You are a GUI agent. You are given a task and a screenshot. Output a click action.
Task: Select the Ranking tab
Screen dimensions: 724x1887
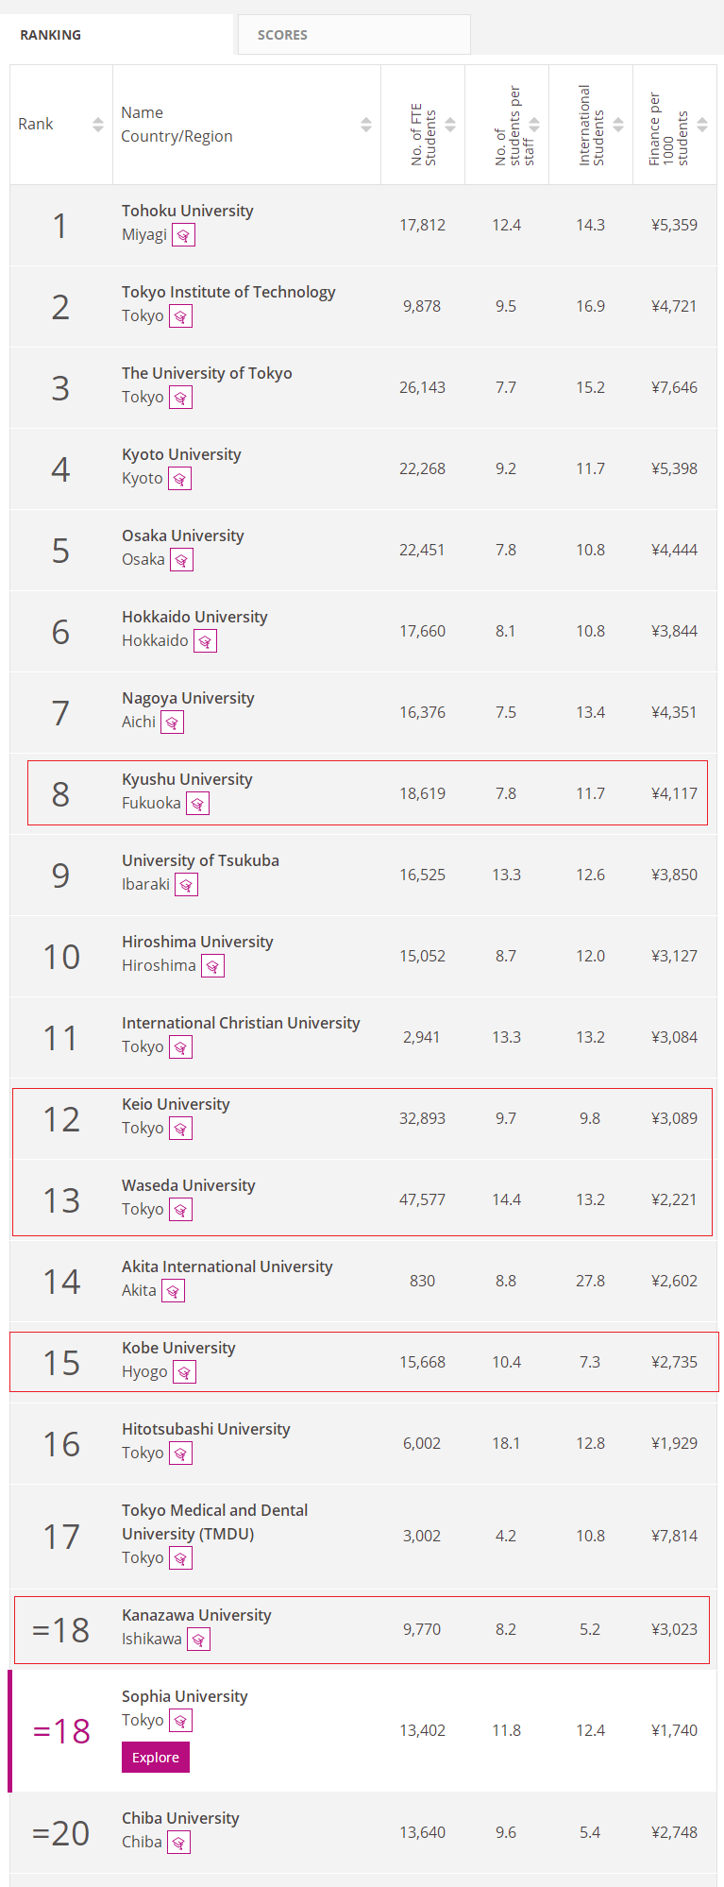pos(51,35)
